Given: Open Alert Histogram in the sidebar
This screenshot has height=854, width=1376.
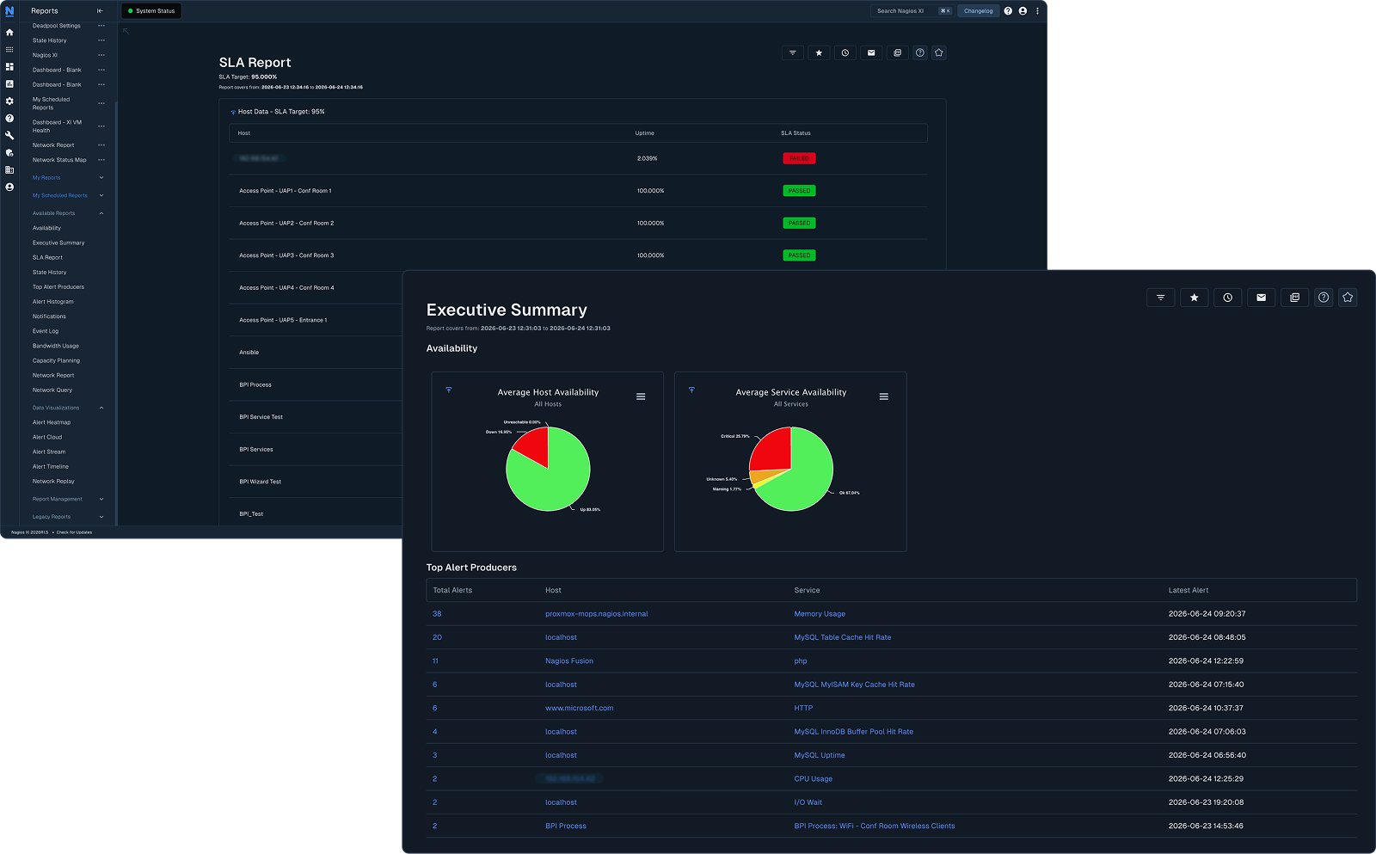Looking at the screenshot, I should point(52,302).
